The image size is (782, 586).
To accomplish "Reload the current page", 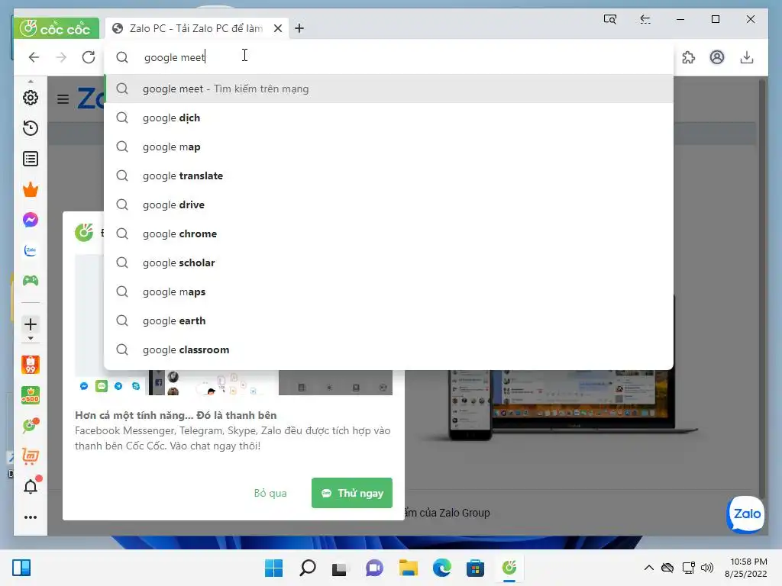I will 89,57.
